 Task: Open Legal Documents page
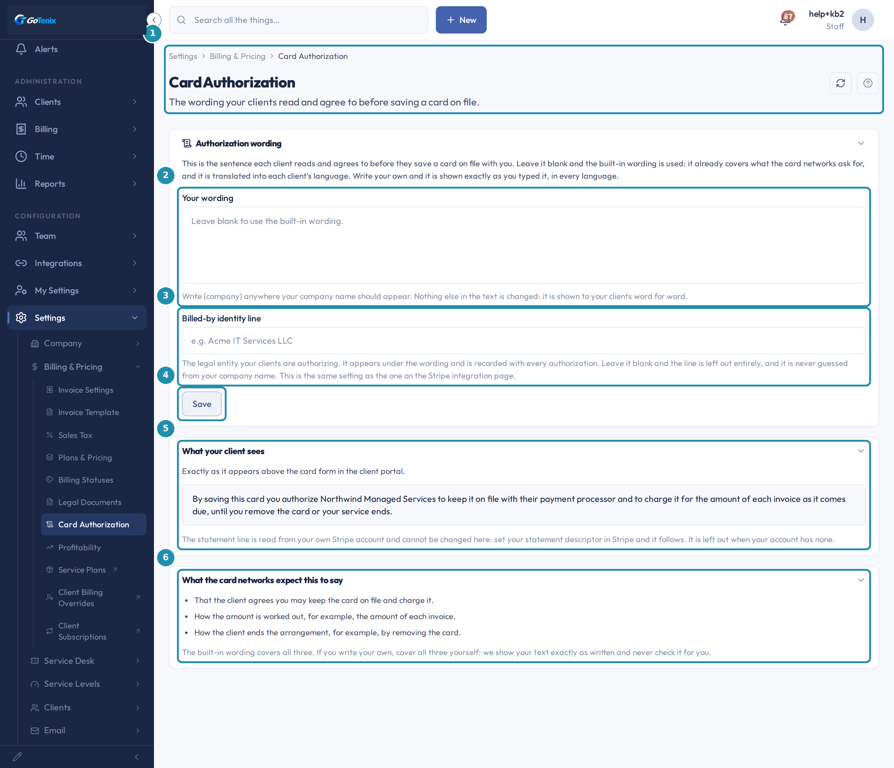94,502
